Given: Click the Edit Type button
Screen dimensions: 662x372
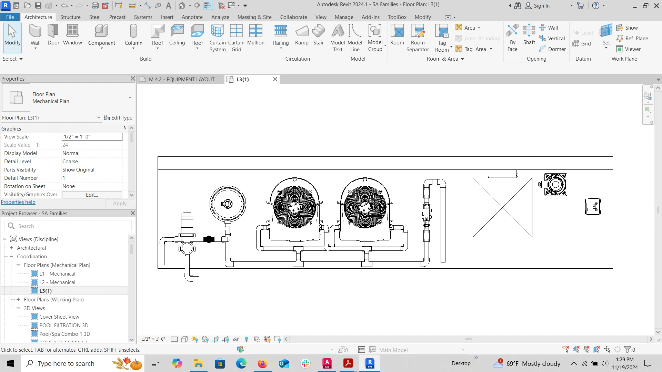Looking at the screenshot, I should (x=118, y=117).
